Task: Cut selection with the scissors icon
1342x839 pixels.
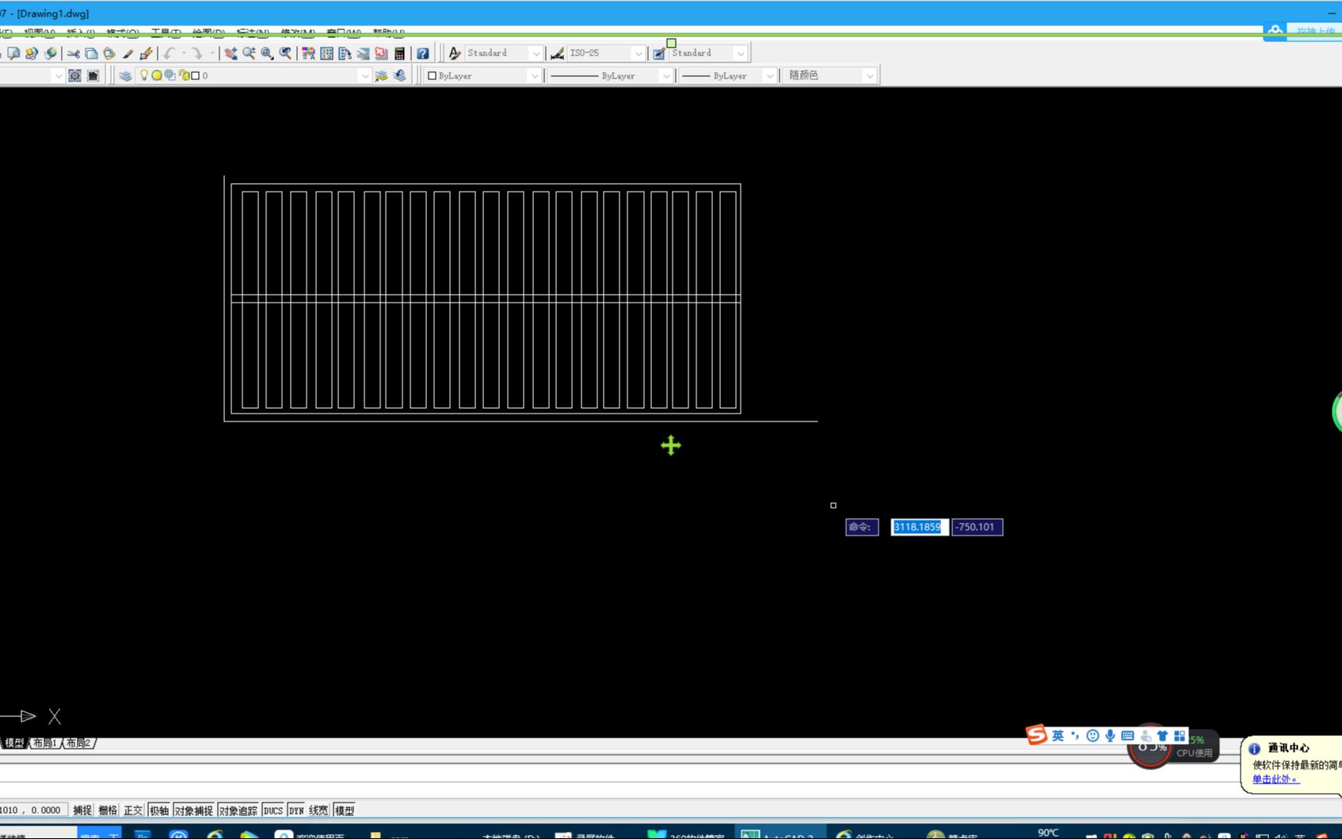Action: [73, 53]
